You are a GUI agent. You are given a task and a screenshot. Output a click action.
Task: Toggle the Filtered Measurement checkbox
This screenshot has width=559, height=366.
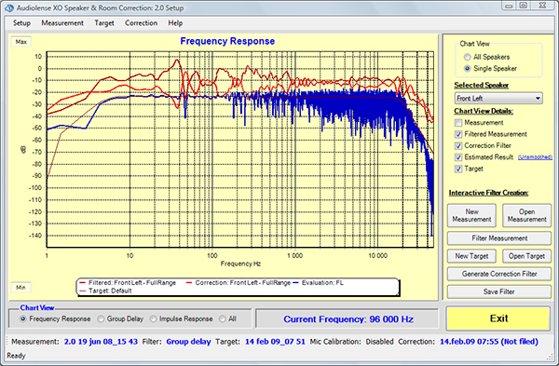click(458, 134)
